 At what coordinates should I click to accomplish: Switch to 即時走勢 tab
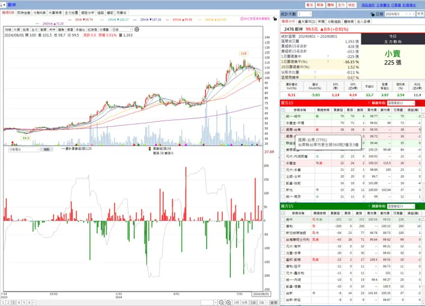(24, 13)
